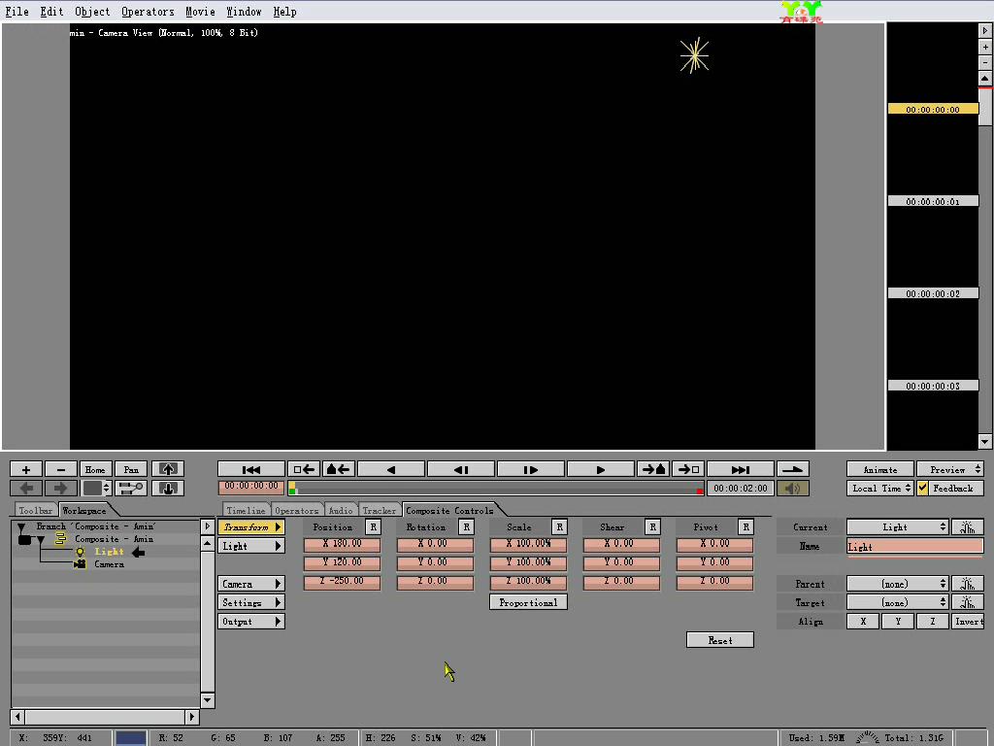Change the playback mode arrow button

(x=793, y=469)
